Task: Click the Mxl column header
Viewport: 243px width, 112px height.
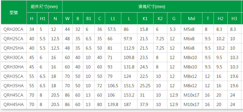Action: (191, 19)
